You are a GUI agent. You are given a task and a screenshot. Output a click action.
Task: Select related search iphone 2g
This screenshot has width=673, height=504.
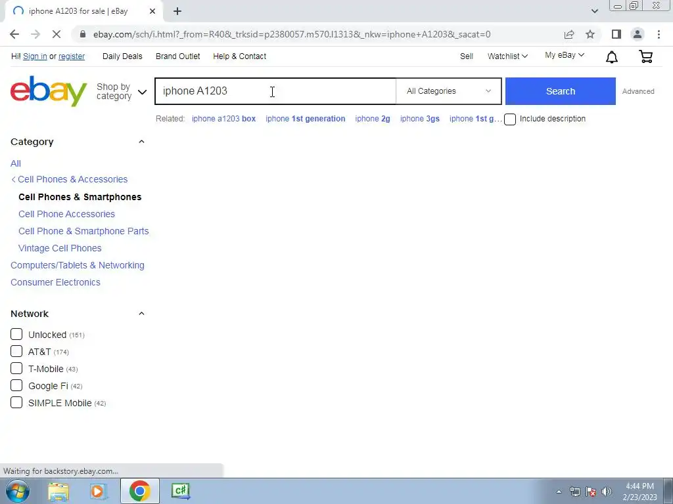[373, 119]
